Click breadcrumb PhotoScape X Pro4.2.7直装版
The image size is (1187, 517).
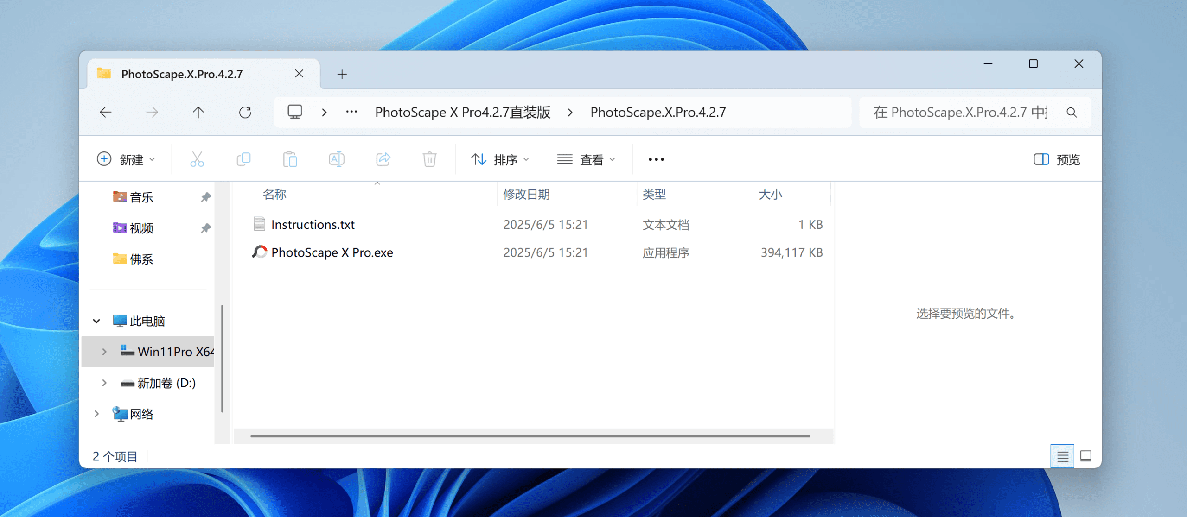[462, 112]
